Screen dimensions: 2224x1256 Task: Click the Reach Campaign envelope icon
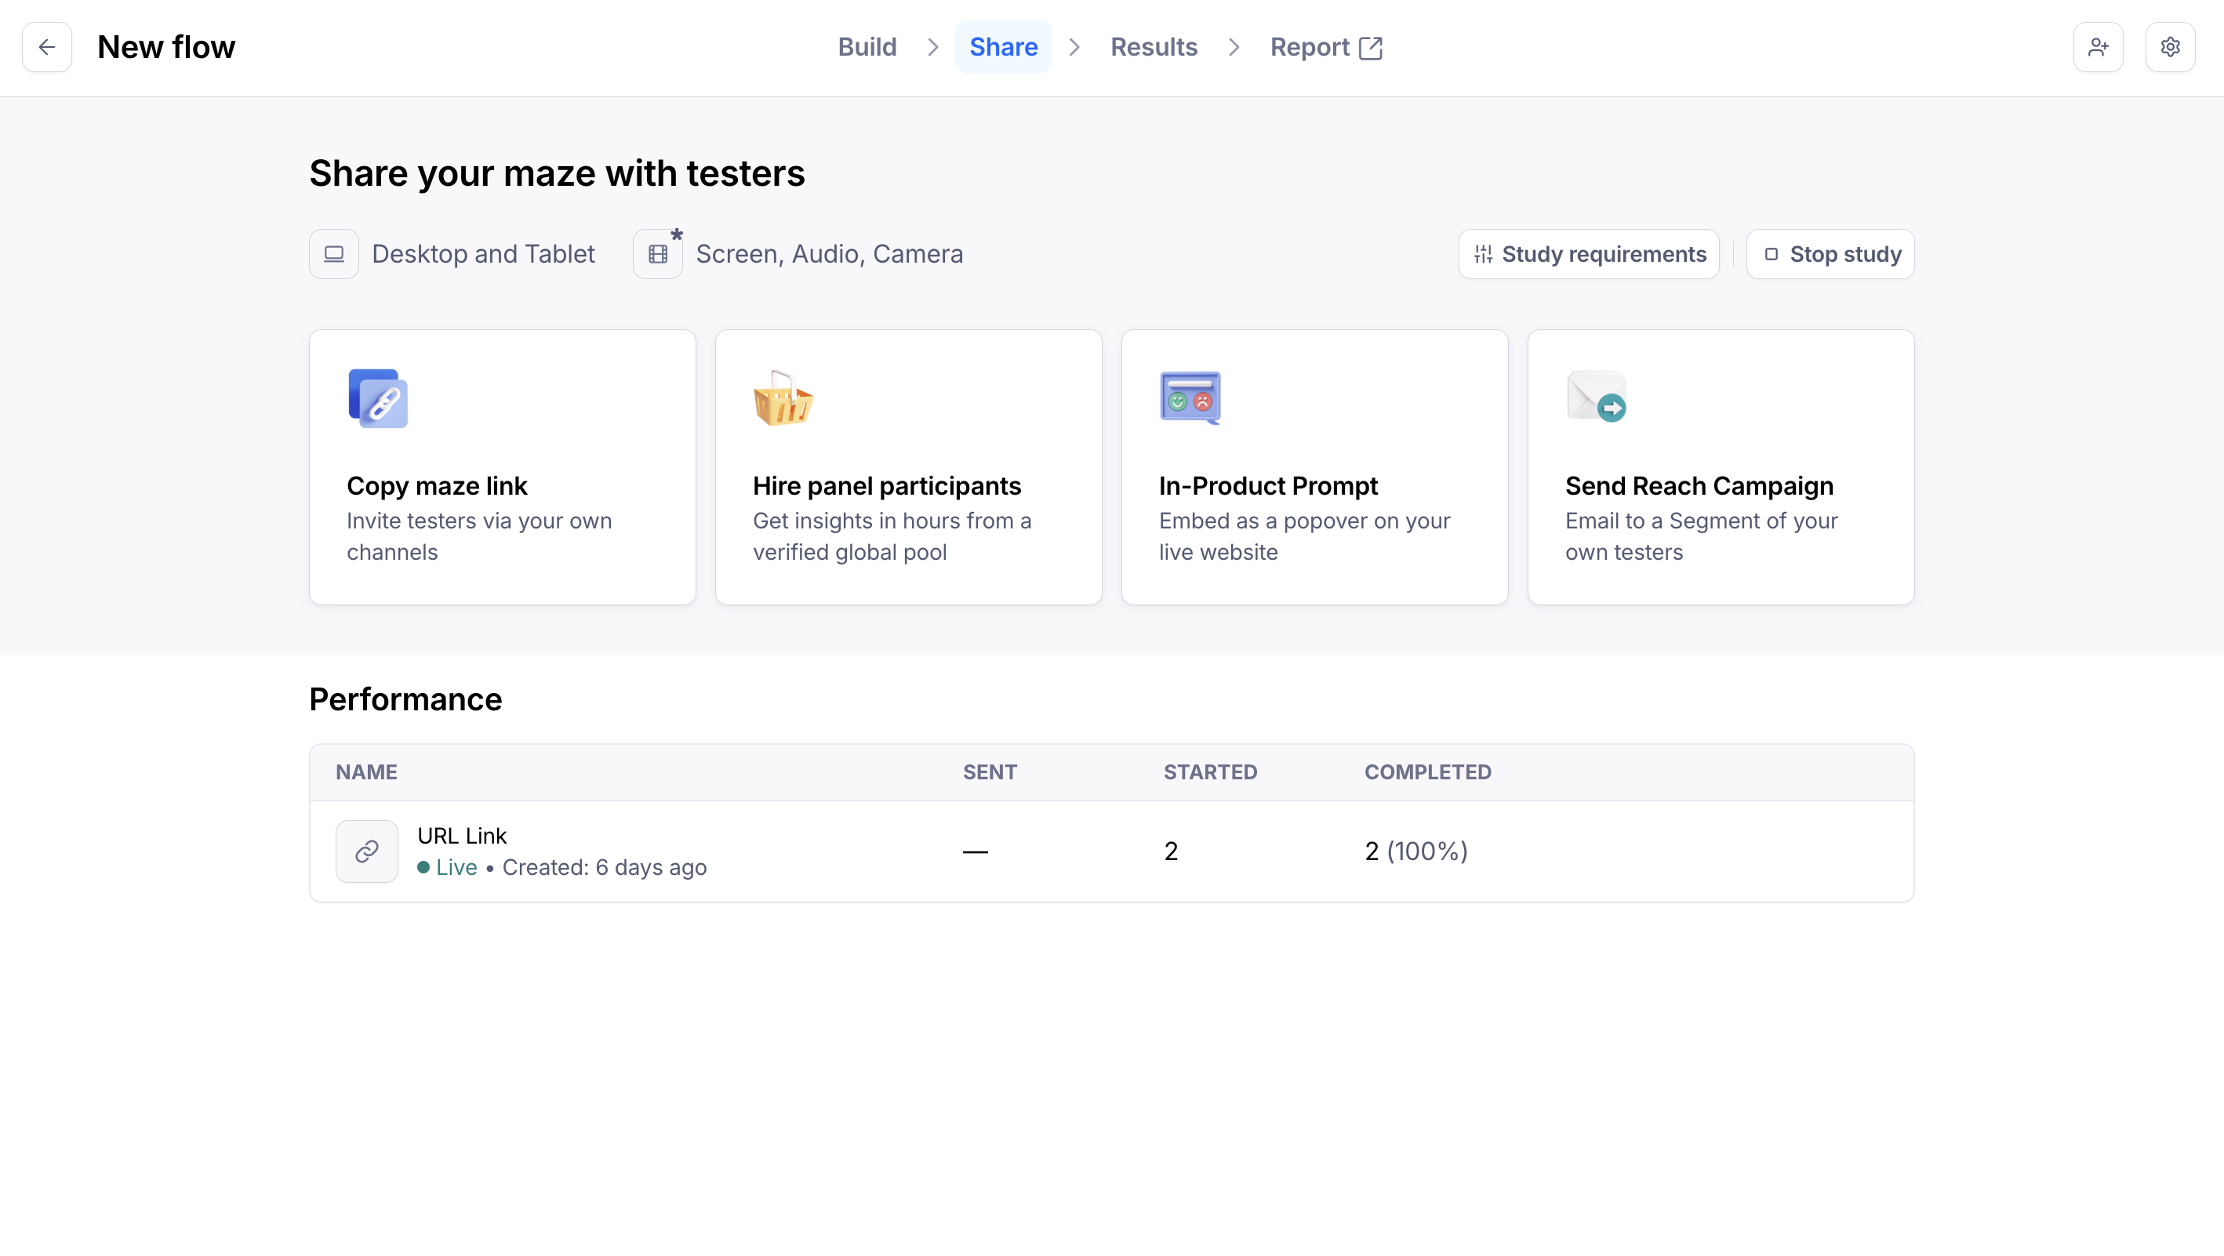(x=1597, y=397)
